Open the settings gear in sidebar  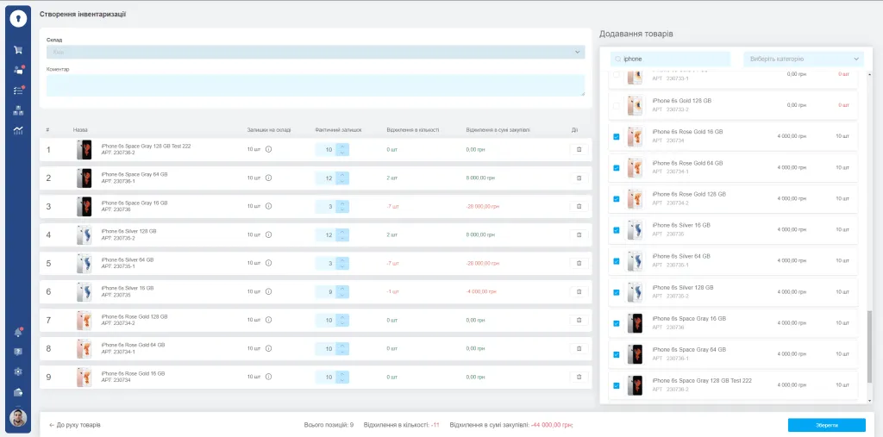(18, 371)
